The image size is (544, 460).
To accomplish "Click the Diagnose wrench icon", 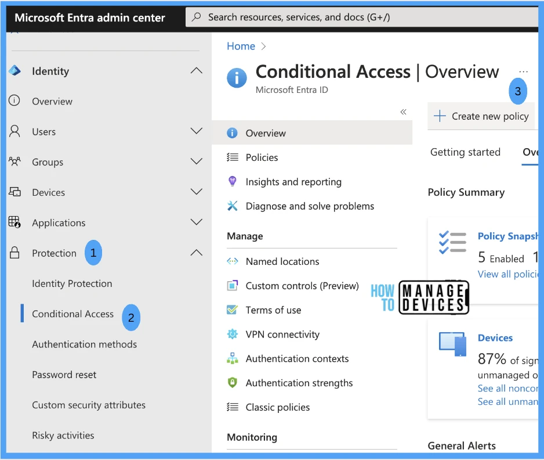I will pos(233,206).
